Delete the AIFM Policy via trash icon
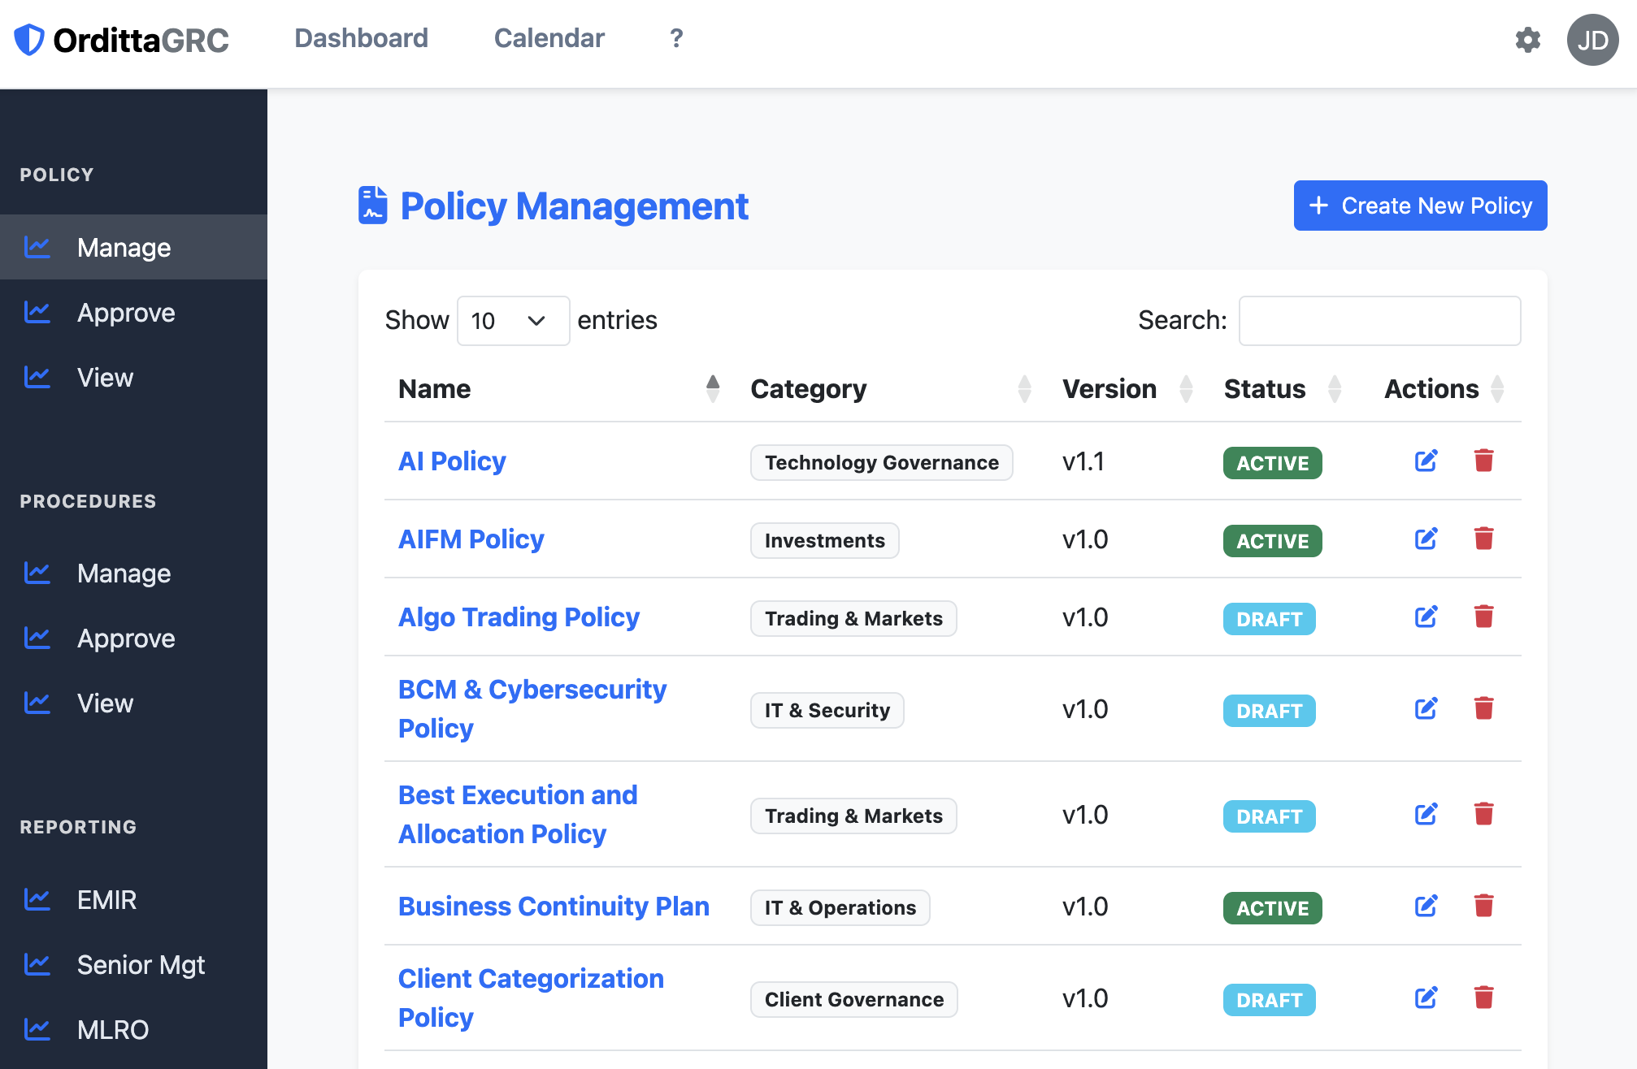 pyautogui.click(x=1484, y=539)
